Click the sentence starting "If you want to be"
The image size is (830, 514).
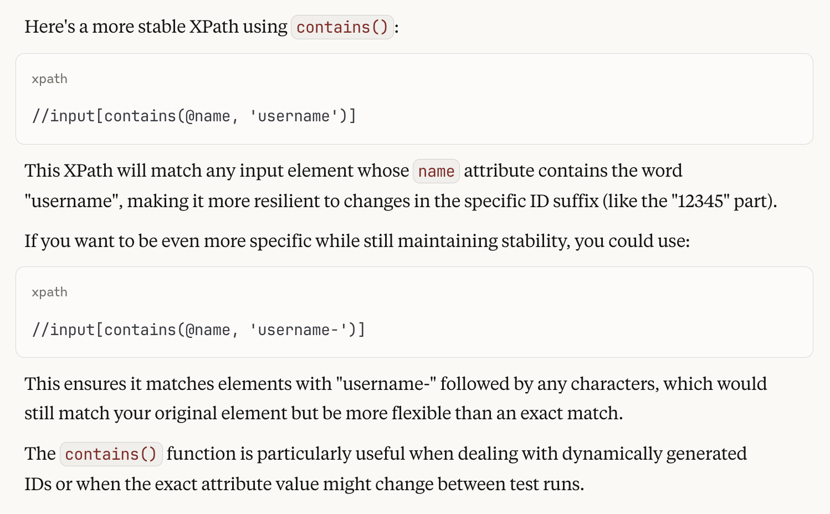[357, 241]
